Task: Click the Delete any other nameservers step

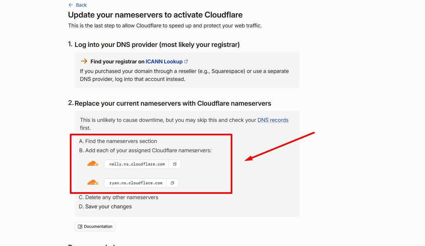Action: 118,197
